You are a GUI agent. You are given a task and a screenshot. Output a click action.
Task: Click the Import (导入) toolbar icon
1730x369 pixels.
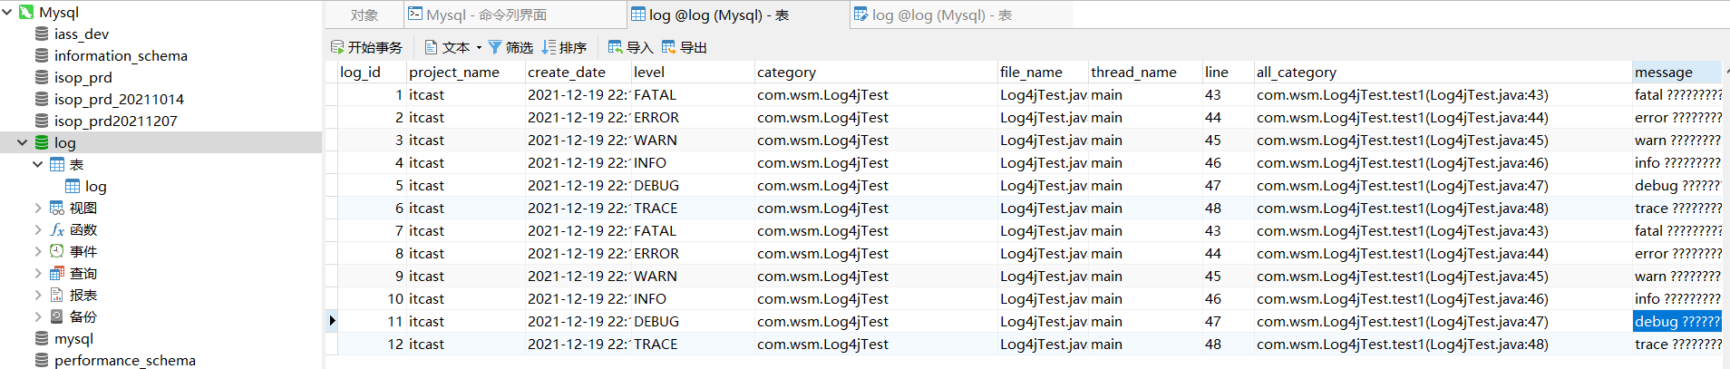pos(616,47)
